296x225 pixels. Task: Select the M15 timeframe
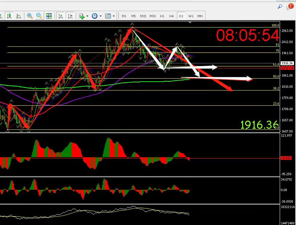[x=143, y=16]
